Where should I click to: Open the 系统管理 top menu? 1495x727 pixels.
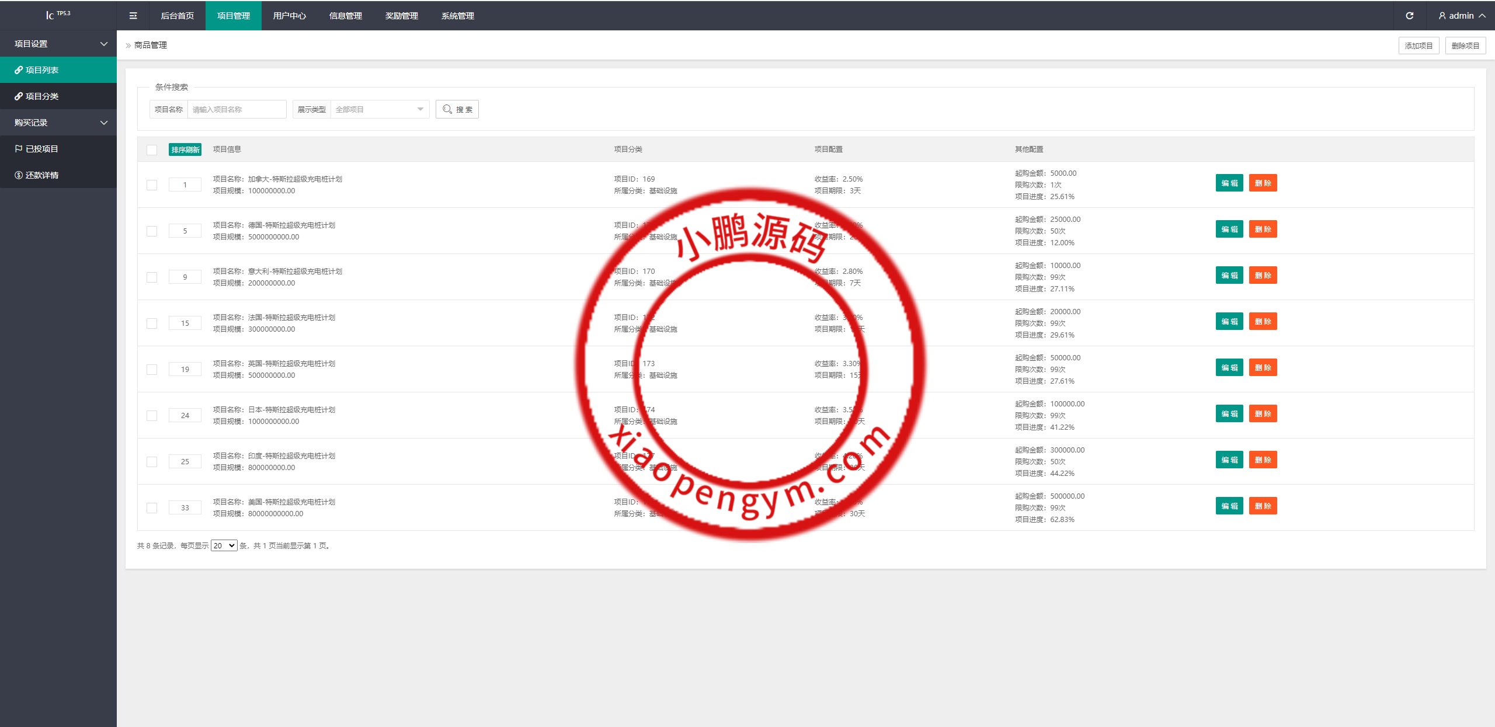458,16
